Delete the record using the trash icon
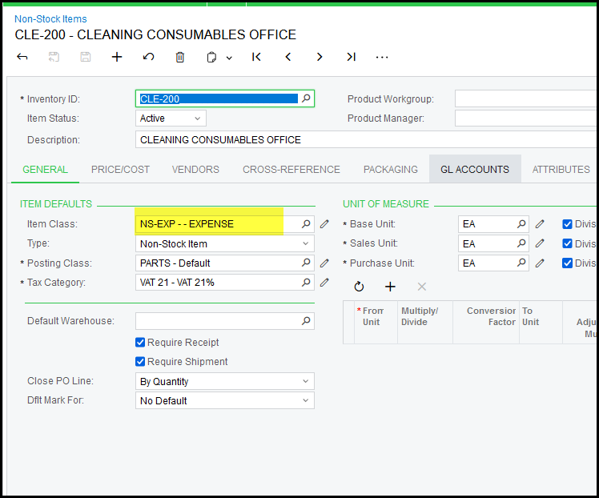Screen dimensions: 599x498 pyautogui.click(x=180, y=57)
